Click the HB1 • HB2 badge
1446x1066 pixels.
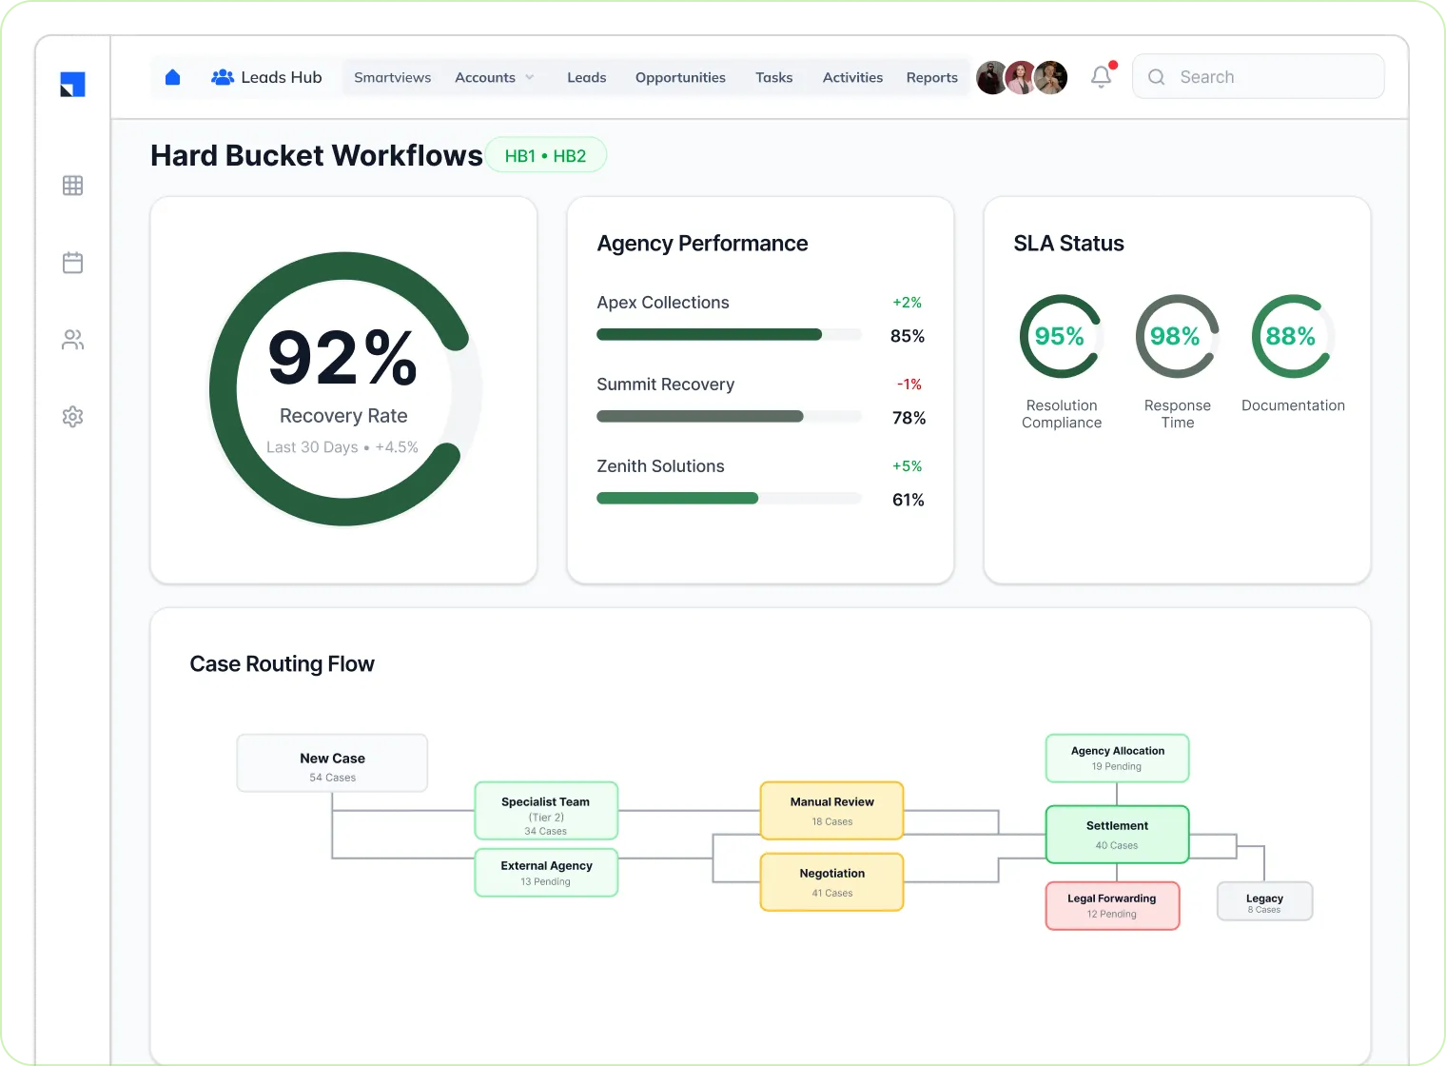pos(546,155)
